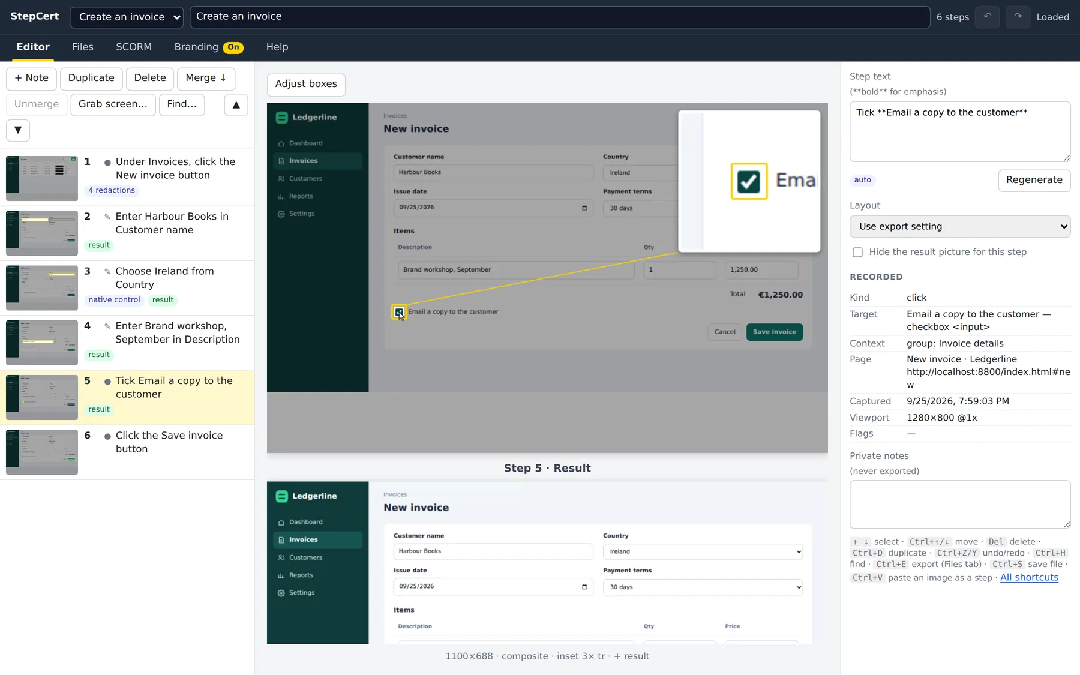The height and width of the screenshot is (675, 1080).
Task: Click the 4 redactions badge
Action: coord(112,191)
